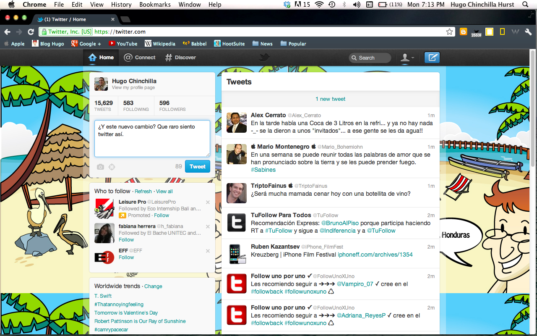Open @BrunoAlPiso mention link
Image resolution: width=537 pixels, height=336 pixels.
pyautogui.click(x=340, y=223)
